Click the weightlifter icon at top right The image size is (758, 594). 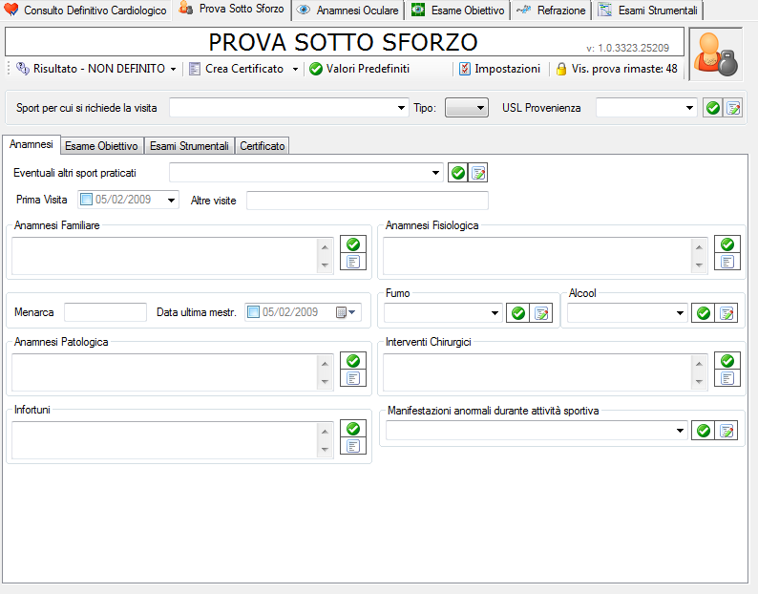pos(715,54)
